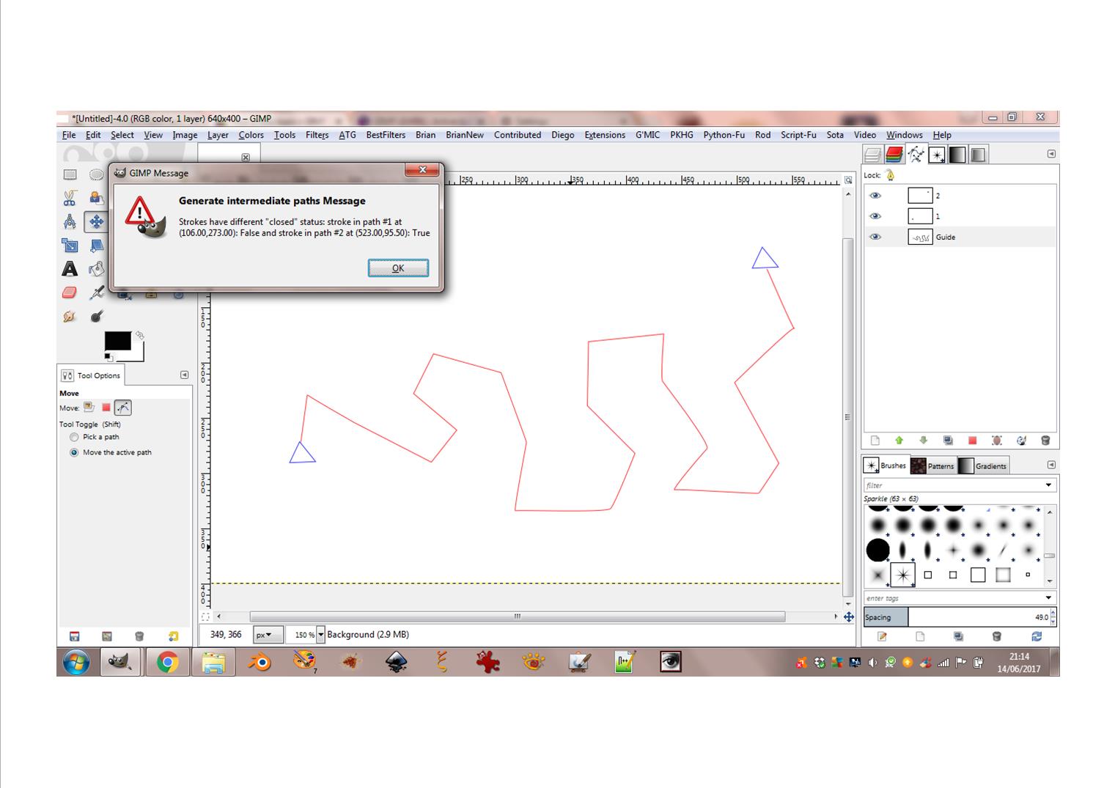Open the Colors menu
The height and width of the screenshot is (788, 1115).
click(x=251, y=135)
